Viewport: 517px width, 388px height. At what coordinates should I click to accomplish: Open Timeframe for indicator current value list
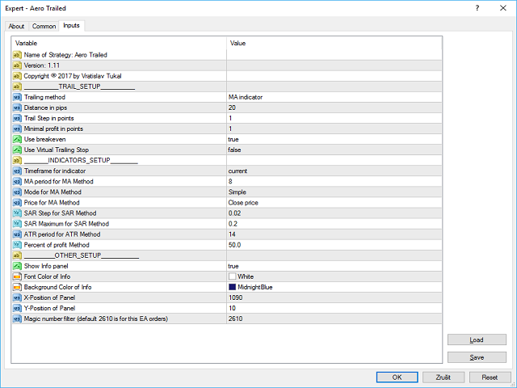coord(237,171)
